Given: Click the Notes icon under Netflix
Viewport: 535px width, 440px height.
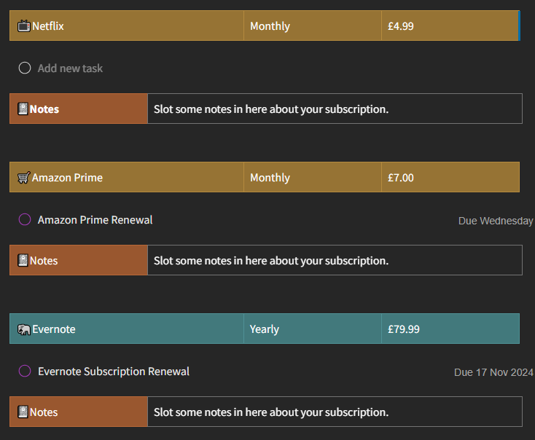Looking at the screenshot, I should [x=23, y=109].
